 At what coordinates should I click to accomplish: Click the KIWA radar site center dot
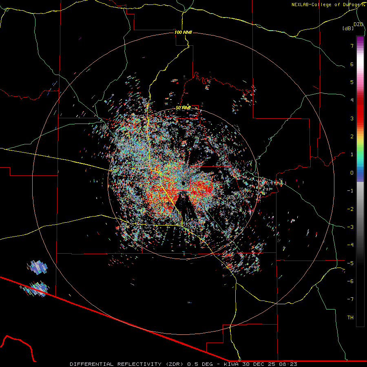(183, 183)
